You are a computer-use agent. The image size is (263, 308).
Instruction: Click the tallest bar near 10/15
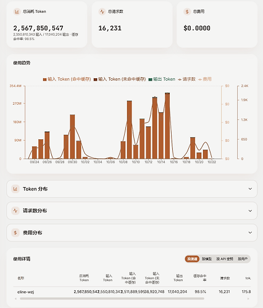pyautogui.click(x=167, y=126)
